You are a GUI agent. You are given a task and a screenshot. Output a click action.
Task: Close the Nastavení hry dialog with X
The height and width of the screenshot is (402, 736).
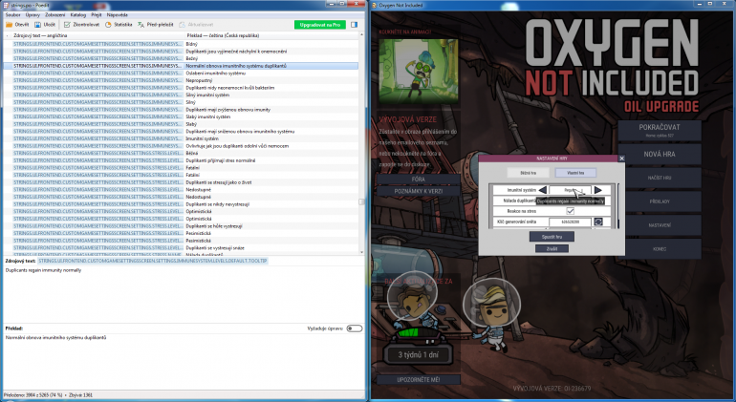coord(620,159)
